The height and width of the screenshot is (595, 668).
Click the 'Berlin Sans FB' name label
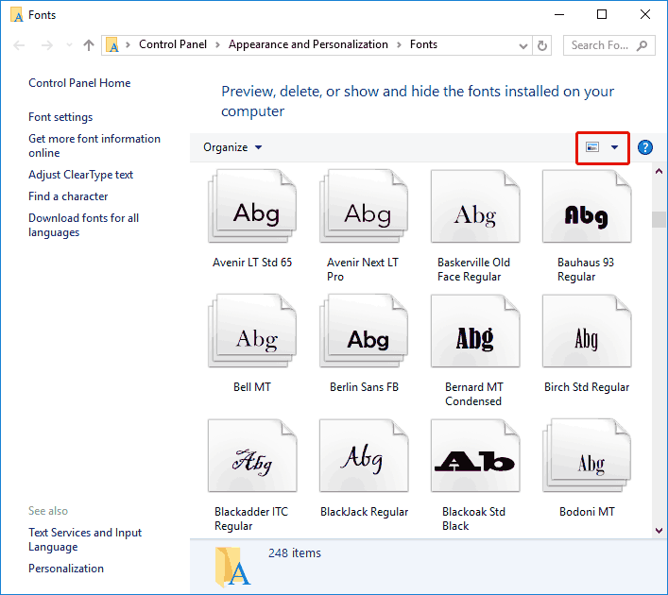tap(364, 386)
